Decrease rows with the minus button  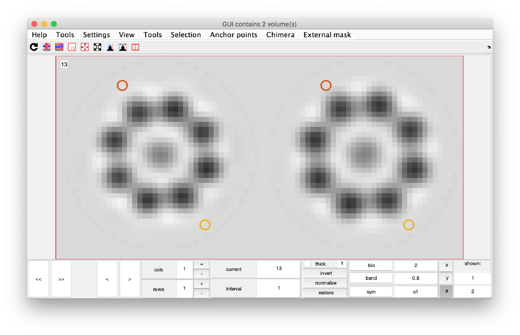click(x=201, y=293)
